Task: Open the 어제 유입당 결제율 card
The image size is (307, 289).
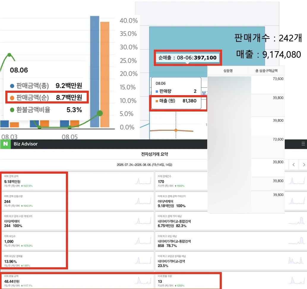Action: [x=77, y=261]
